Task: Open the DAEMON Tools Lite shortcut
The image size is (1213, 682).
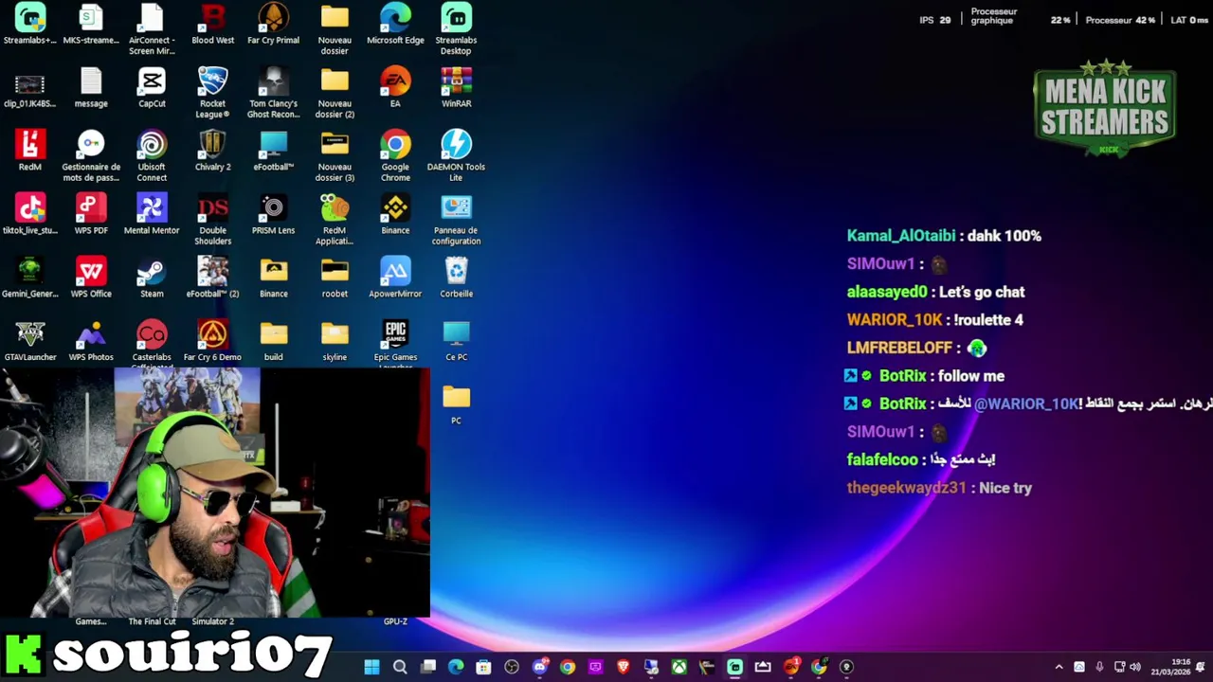Action: pyautogui.click(x=456, y=155)
